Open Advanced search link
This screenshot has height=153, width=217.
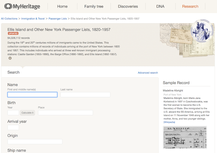[x=148, y=73]
